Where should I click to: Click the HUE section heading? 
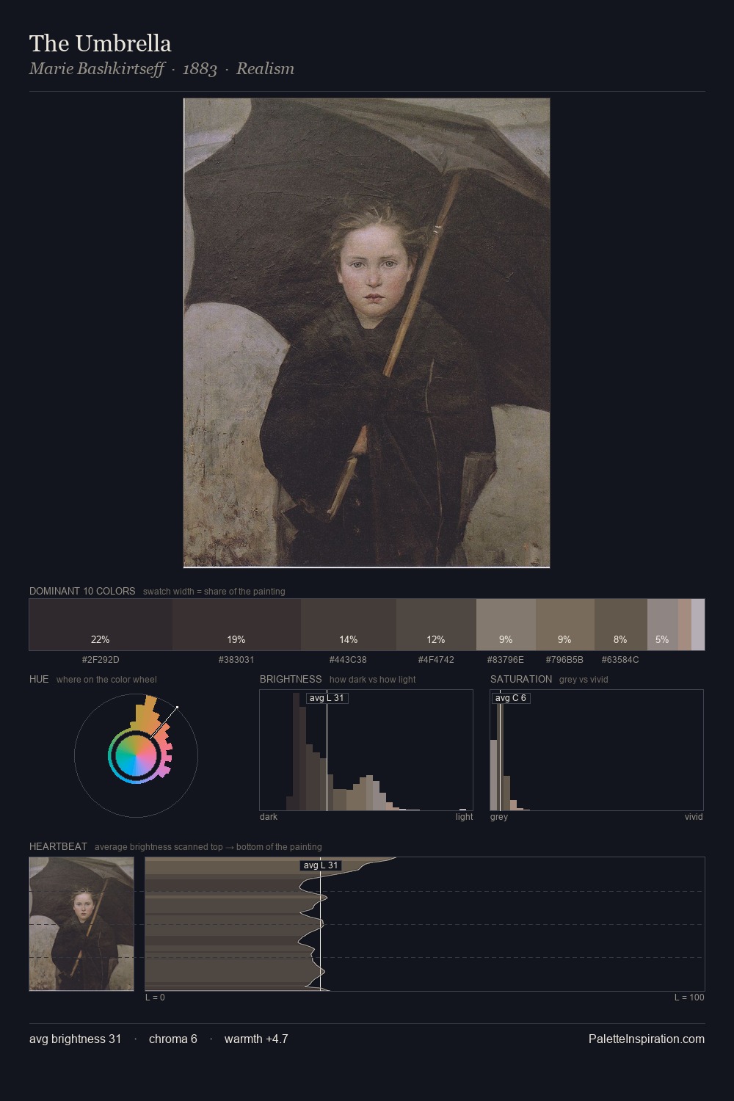(x=39, y=679)
